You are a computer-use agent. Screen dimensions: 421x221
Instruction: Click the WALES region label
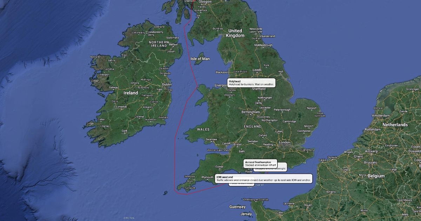click(x=203, y=129)
